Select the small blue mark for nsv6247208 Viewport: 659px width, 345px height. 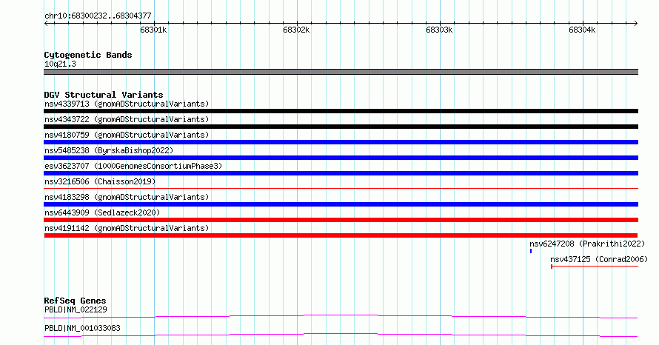point(531,251)
